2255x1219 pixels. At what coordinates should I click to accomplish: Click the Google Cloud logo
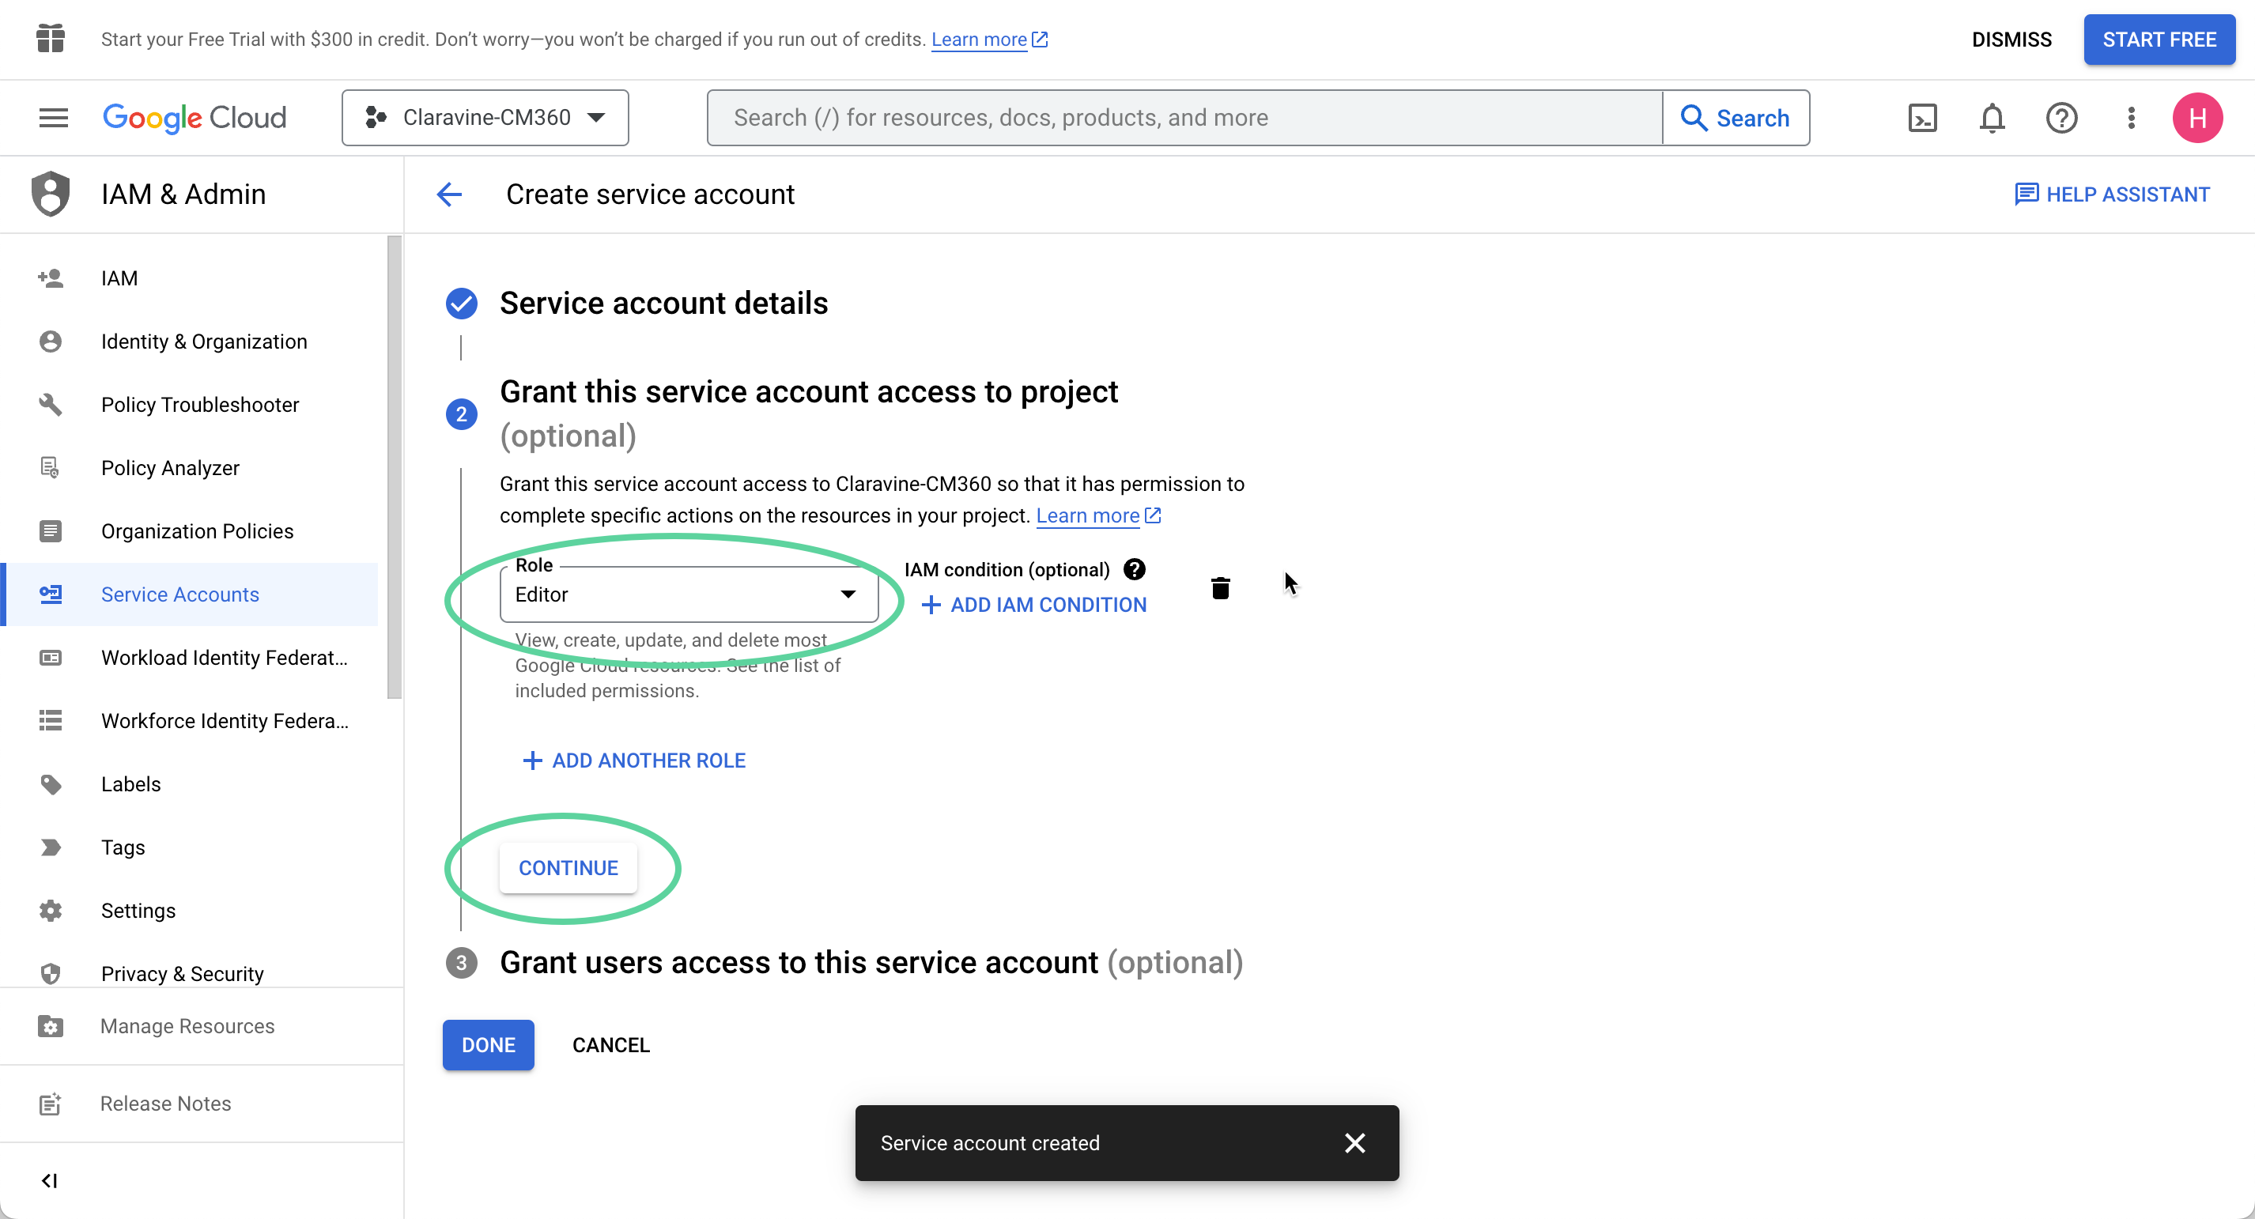click(x=195, y=117)
